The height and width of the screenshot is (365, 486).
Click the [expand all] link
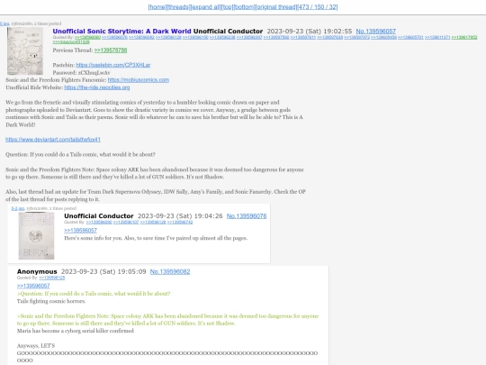[x=205, y=7]
